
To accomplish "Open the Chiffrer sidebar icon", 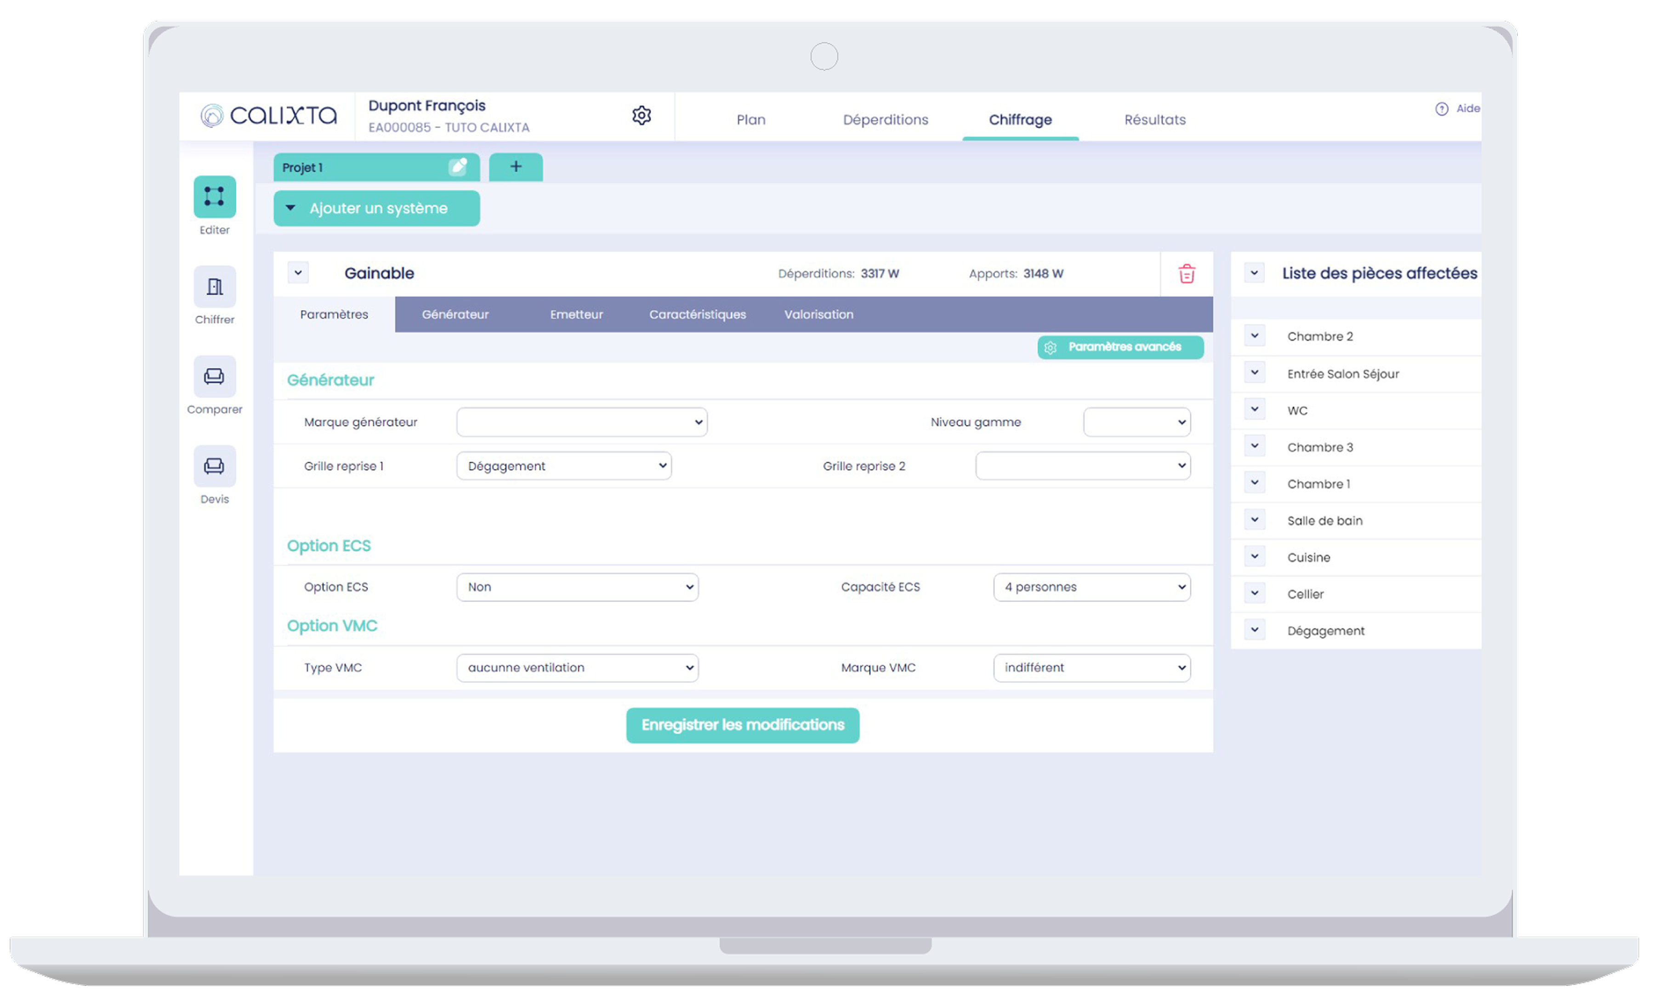I will point(215,287).
